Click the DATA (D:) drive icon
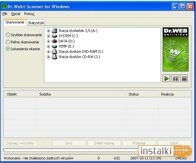The height and width of the screenshot is (163, 196). click(x=54, y=41)
